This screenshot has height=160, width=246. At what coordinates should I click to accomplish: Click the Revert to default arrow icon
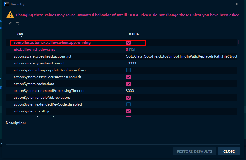point(18,23)
